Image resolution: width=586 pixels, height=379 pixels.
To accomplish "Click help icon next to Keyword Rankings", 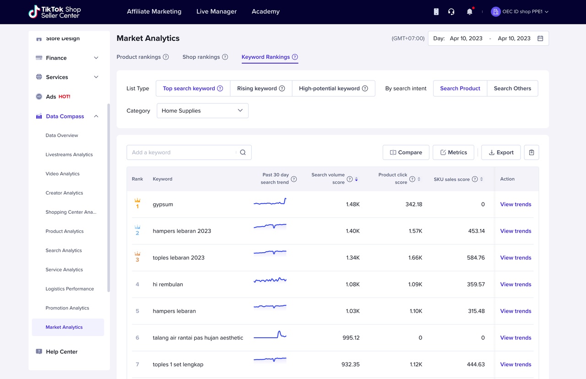I will click(295, 57).
